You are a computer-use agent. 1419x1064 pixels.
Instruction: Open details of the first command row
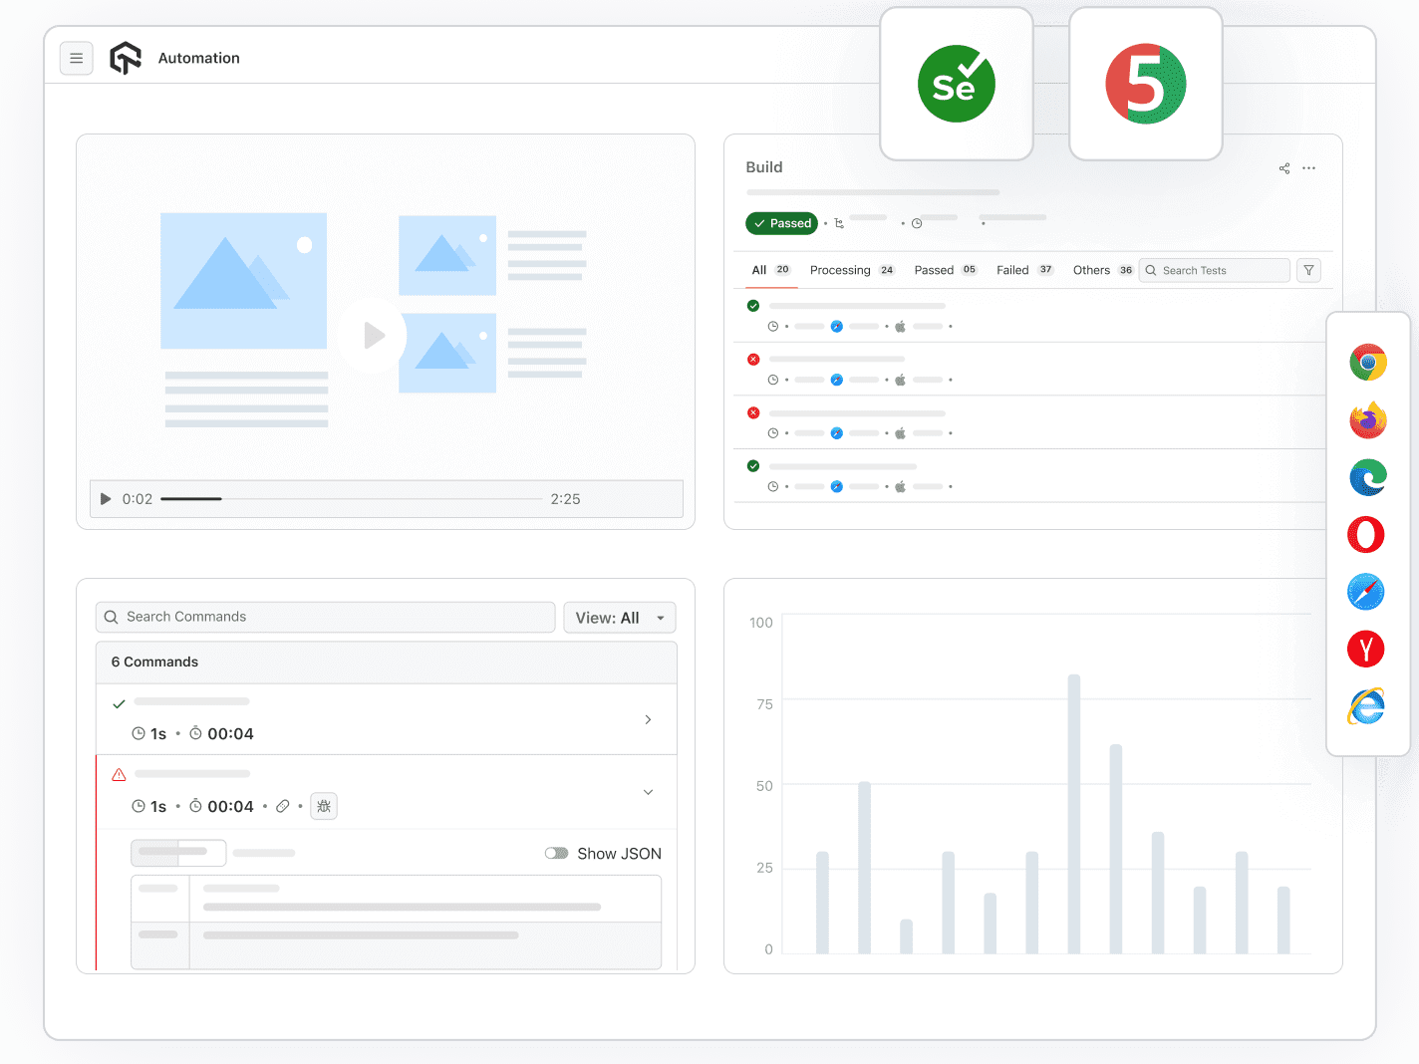648,719
